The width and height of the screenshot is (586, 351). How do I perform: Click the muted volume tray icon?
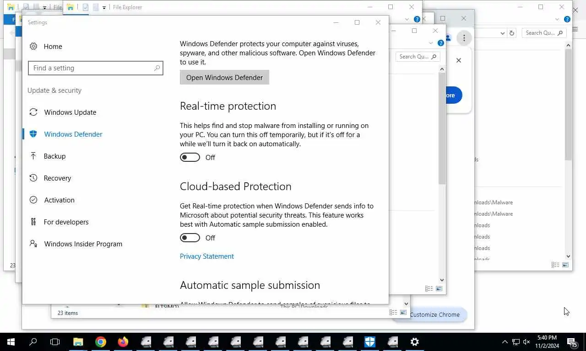(526, 342)
